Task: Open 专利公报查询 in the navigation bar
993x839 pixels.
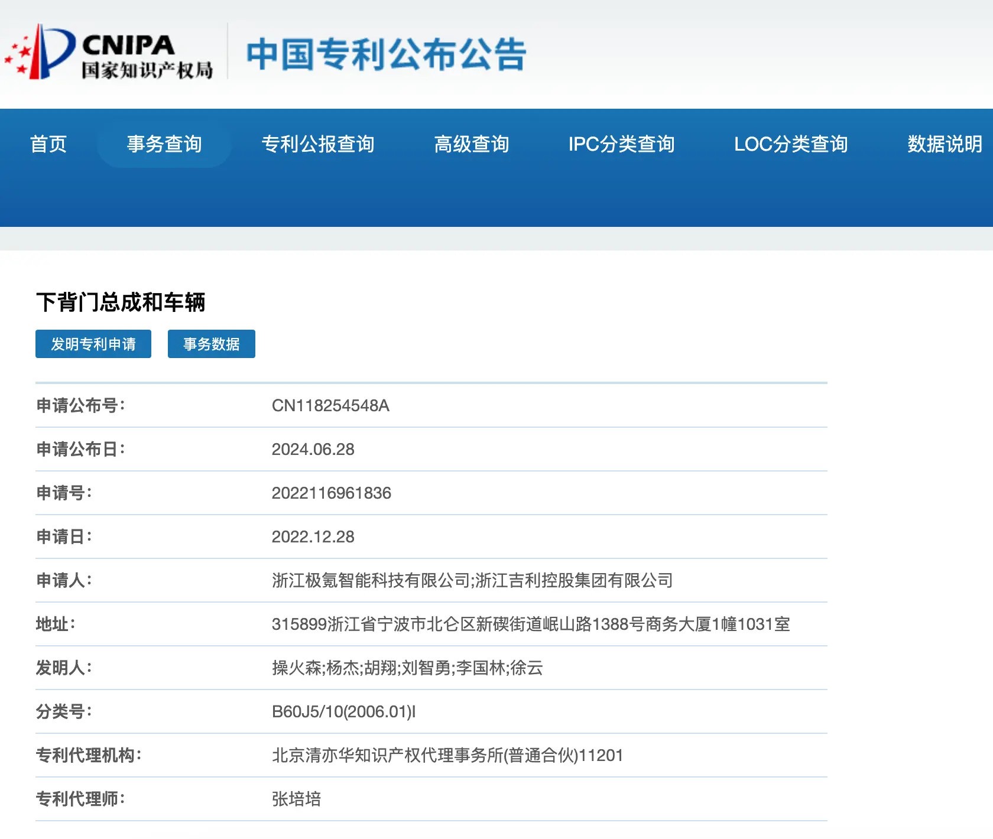Action: [x=318, y=144]
